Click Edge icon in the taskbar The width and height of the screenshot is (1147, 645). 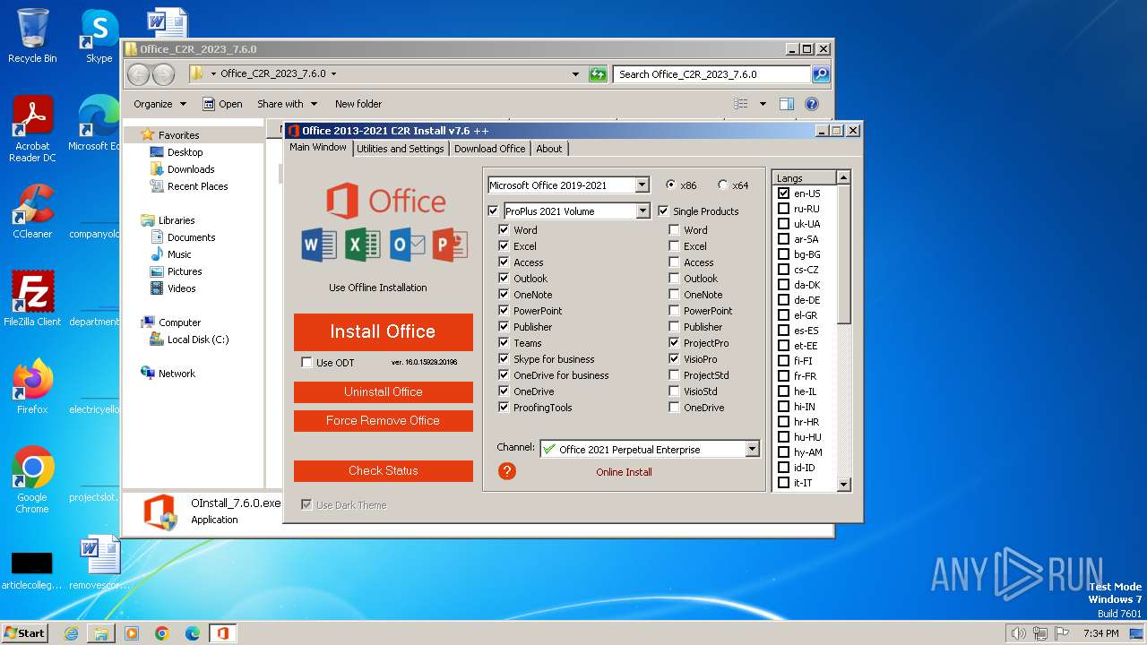tap(193, 633)
